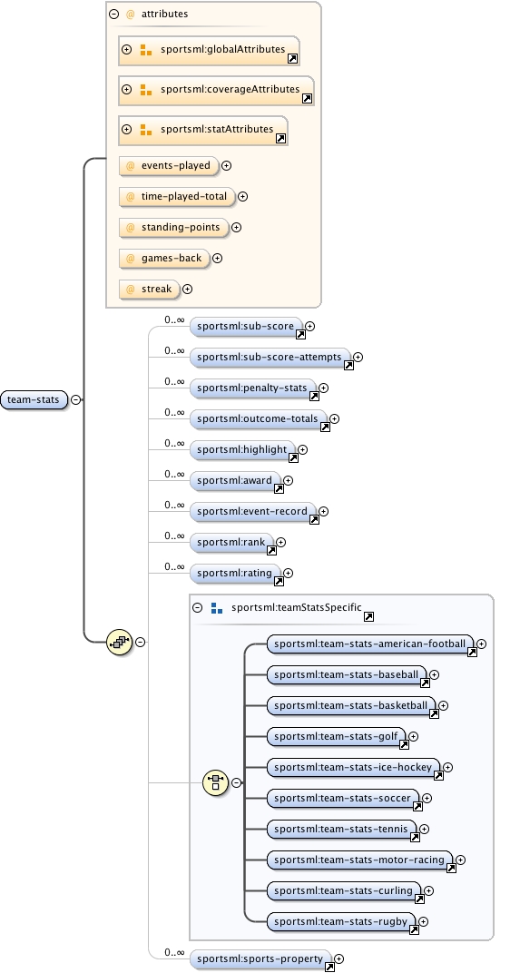Expand the standing-points attribute
This screenshot has width=510, height=973.
[x=236, y=228]
